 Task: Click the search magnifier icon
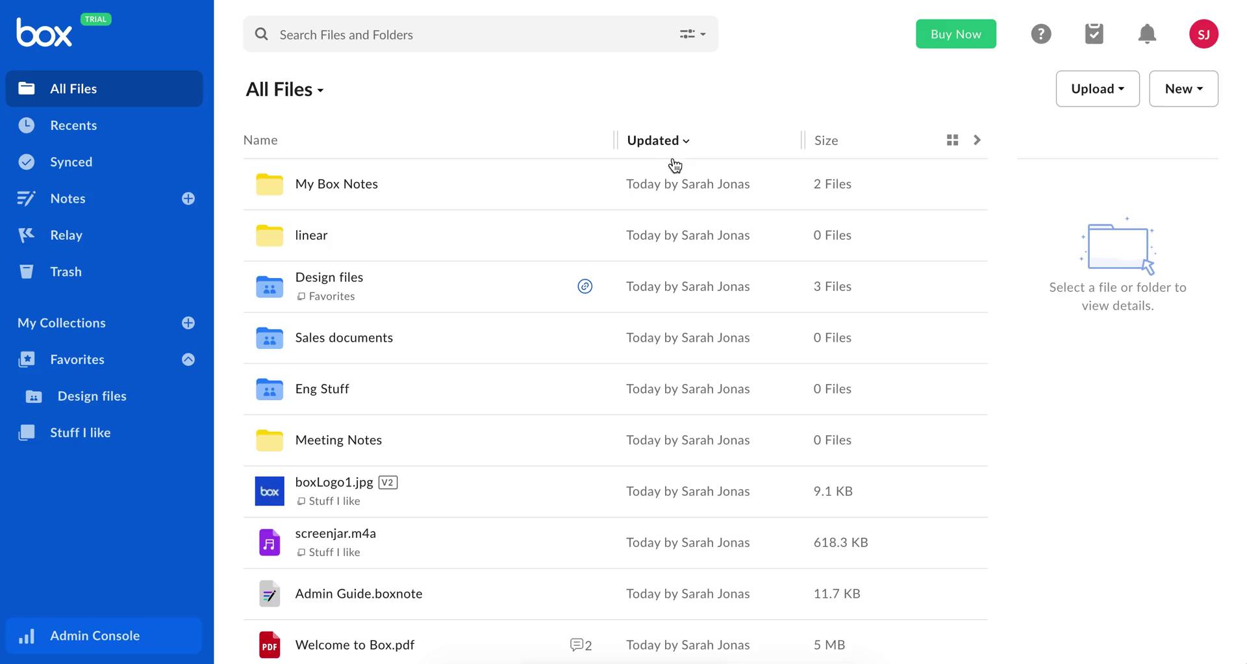point(261,34)
